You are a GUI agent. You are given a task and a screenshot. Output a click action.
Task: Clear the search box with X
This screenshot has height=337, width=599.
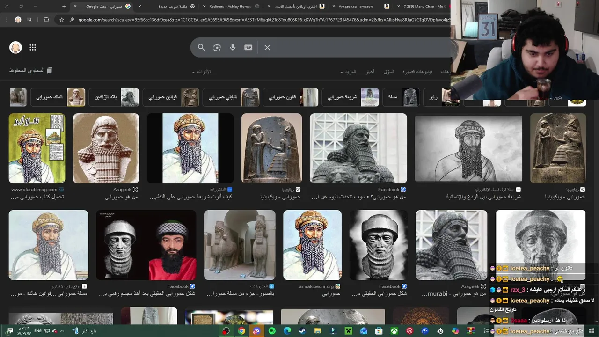coord(267,47)
